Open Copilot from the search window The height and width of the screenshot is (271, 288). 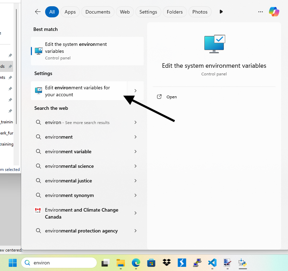274,11
